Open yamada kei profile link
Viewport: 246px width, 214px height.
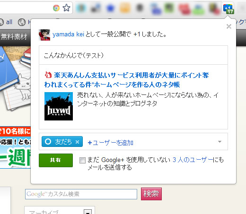(x=68, y=34)
